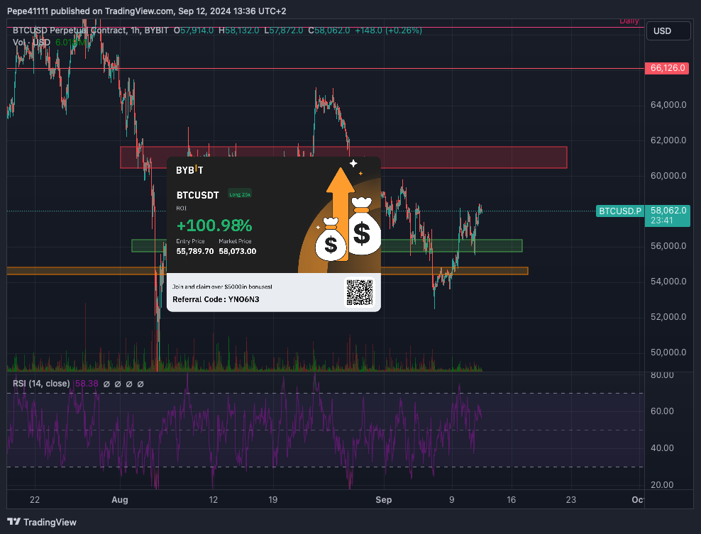Click the 16 date label on time axis
The width and height of the screenshot is (701, 534).
[x=511, y=499]
